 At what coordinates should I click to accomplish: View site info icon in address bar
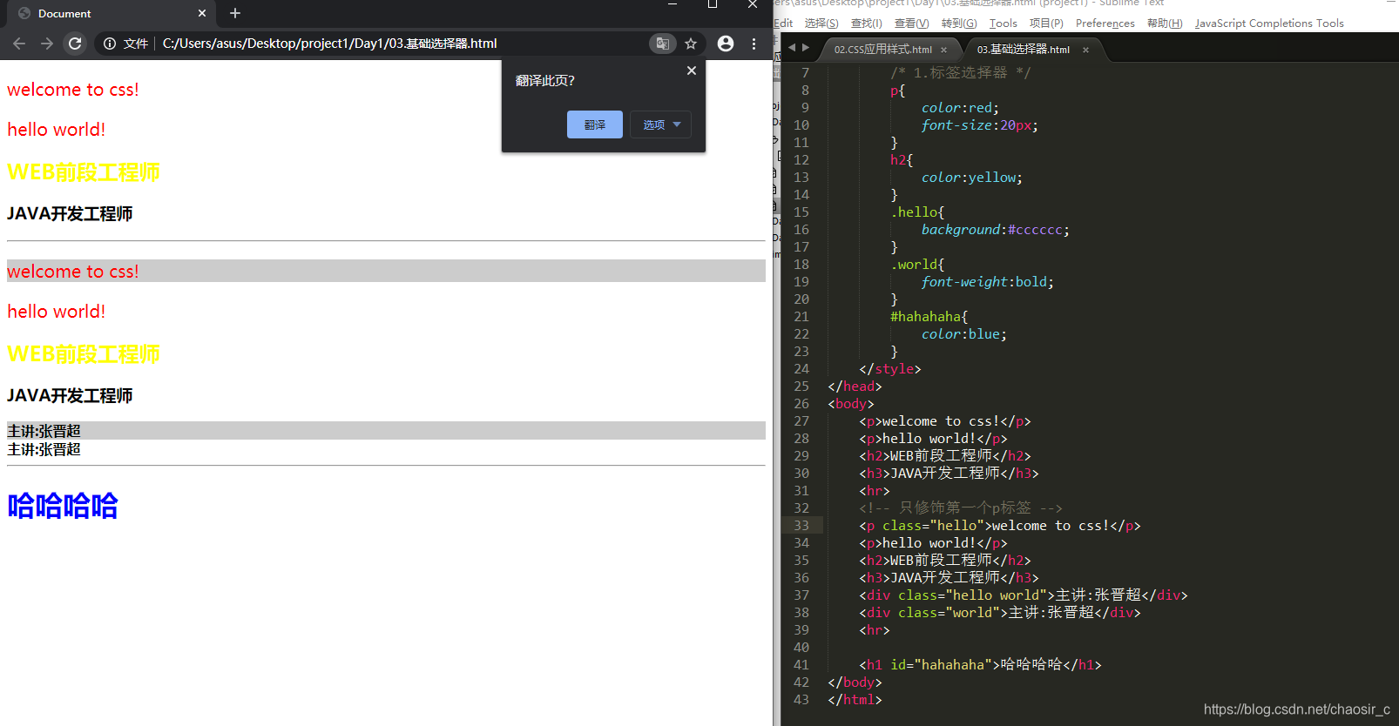109,44
